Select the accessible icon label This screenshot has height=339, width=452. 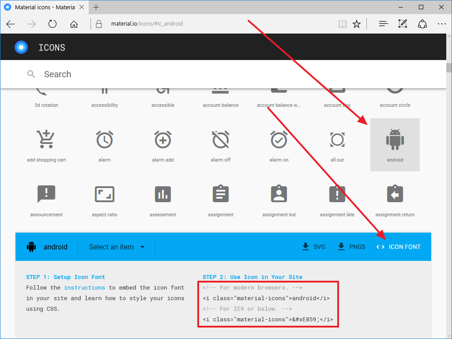163,105
